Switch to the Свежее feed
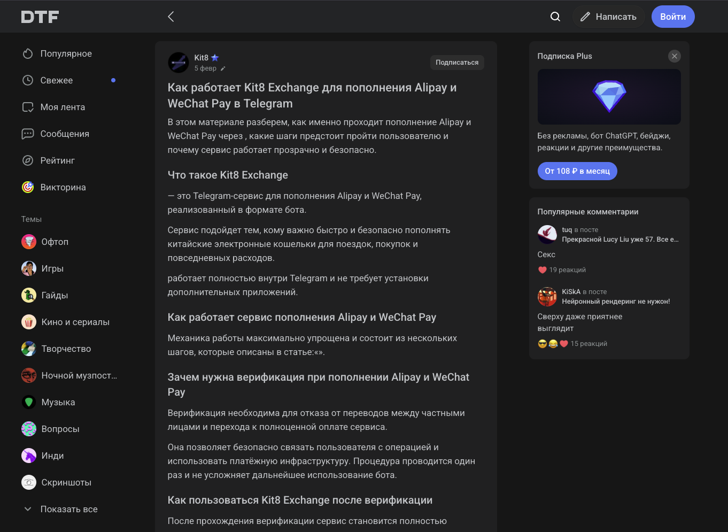The width and height of the screenshot is (728, 532). pos(57,80)
